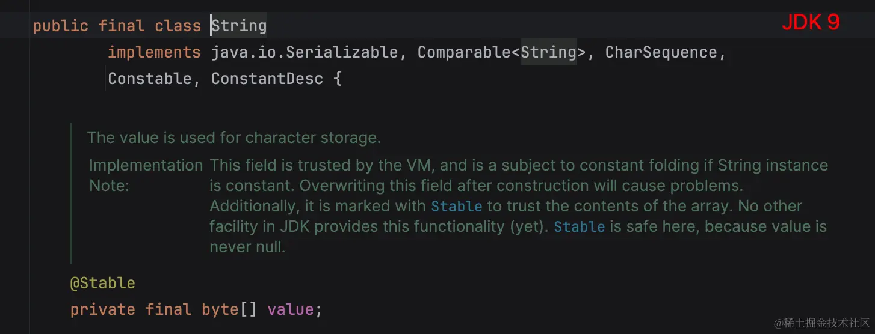Click the 'Implementation Note:' doc label

[x=146, y=175]
